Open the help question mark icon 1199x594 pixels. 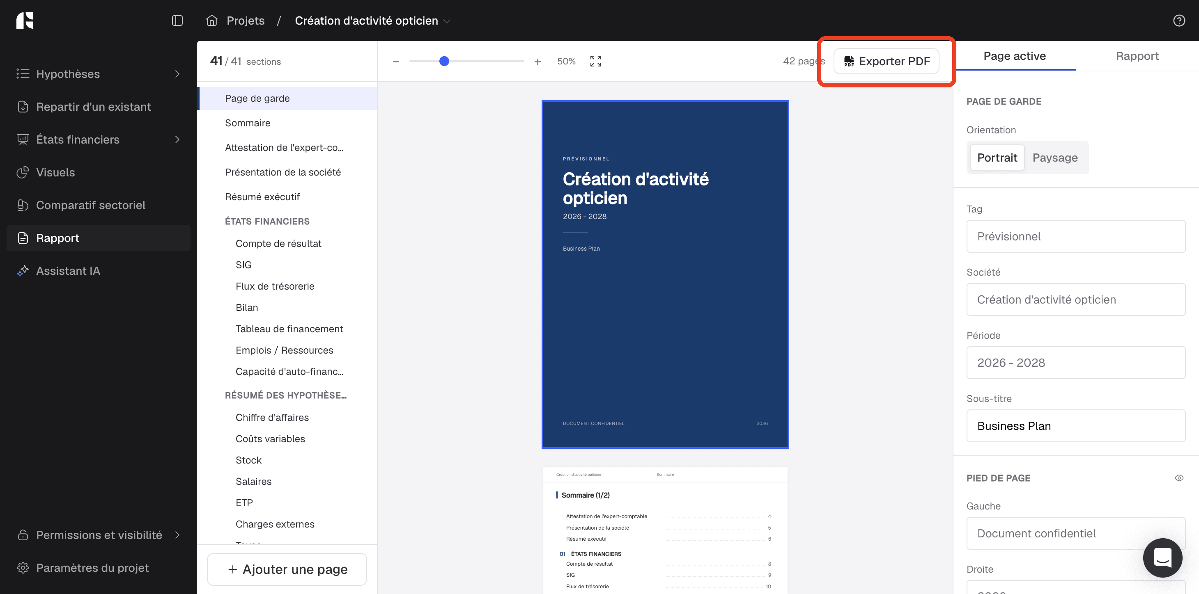point(1178,21)
